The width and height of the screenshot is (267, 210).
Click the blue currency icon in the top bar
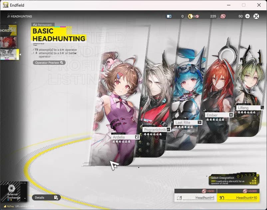pyautogui.click(x=169, y=16)
